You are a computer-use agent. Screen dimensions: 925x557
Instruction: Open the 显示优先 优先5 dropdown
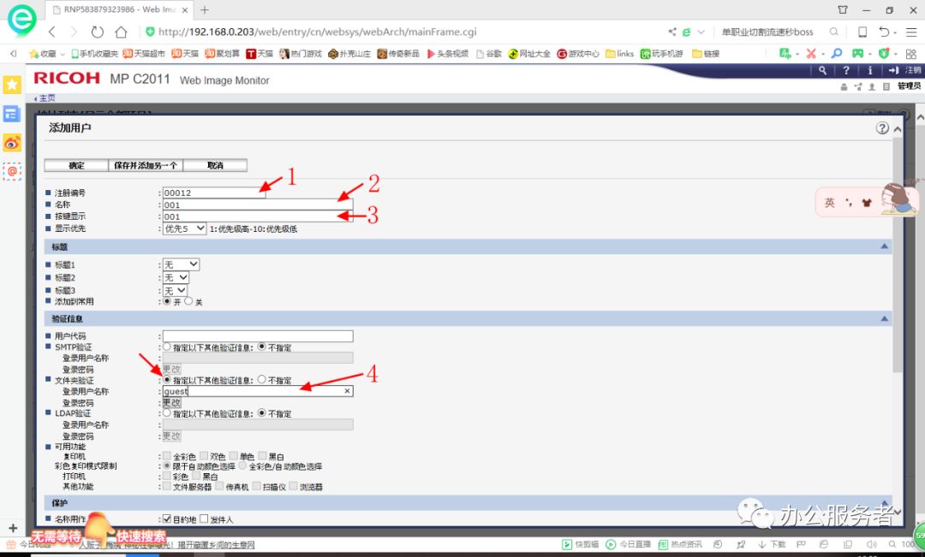[185, 228]
